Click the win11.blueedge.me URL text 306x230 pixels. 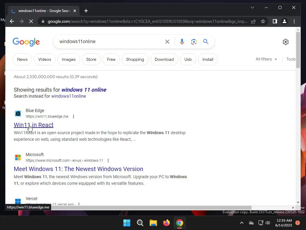(x=47, y=116)
